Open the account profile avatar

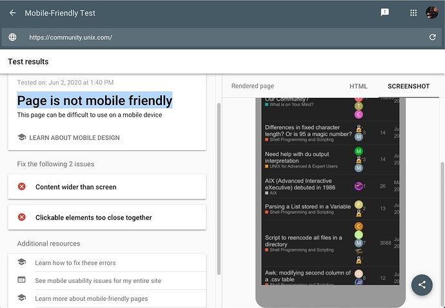[x=432, y=13]
